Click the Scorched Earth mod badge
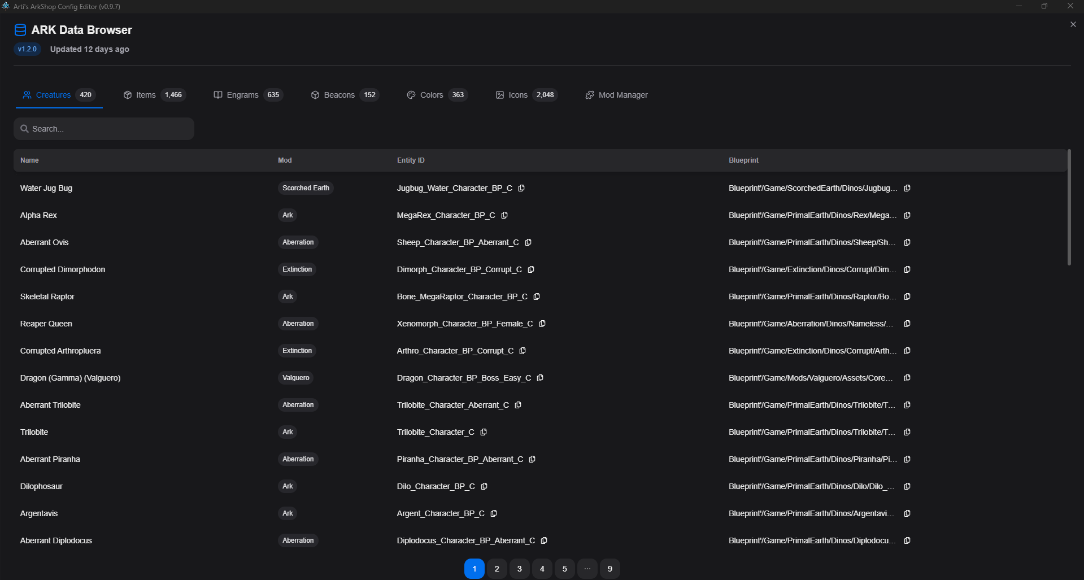1084x580 pixels. coord(306,188)
